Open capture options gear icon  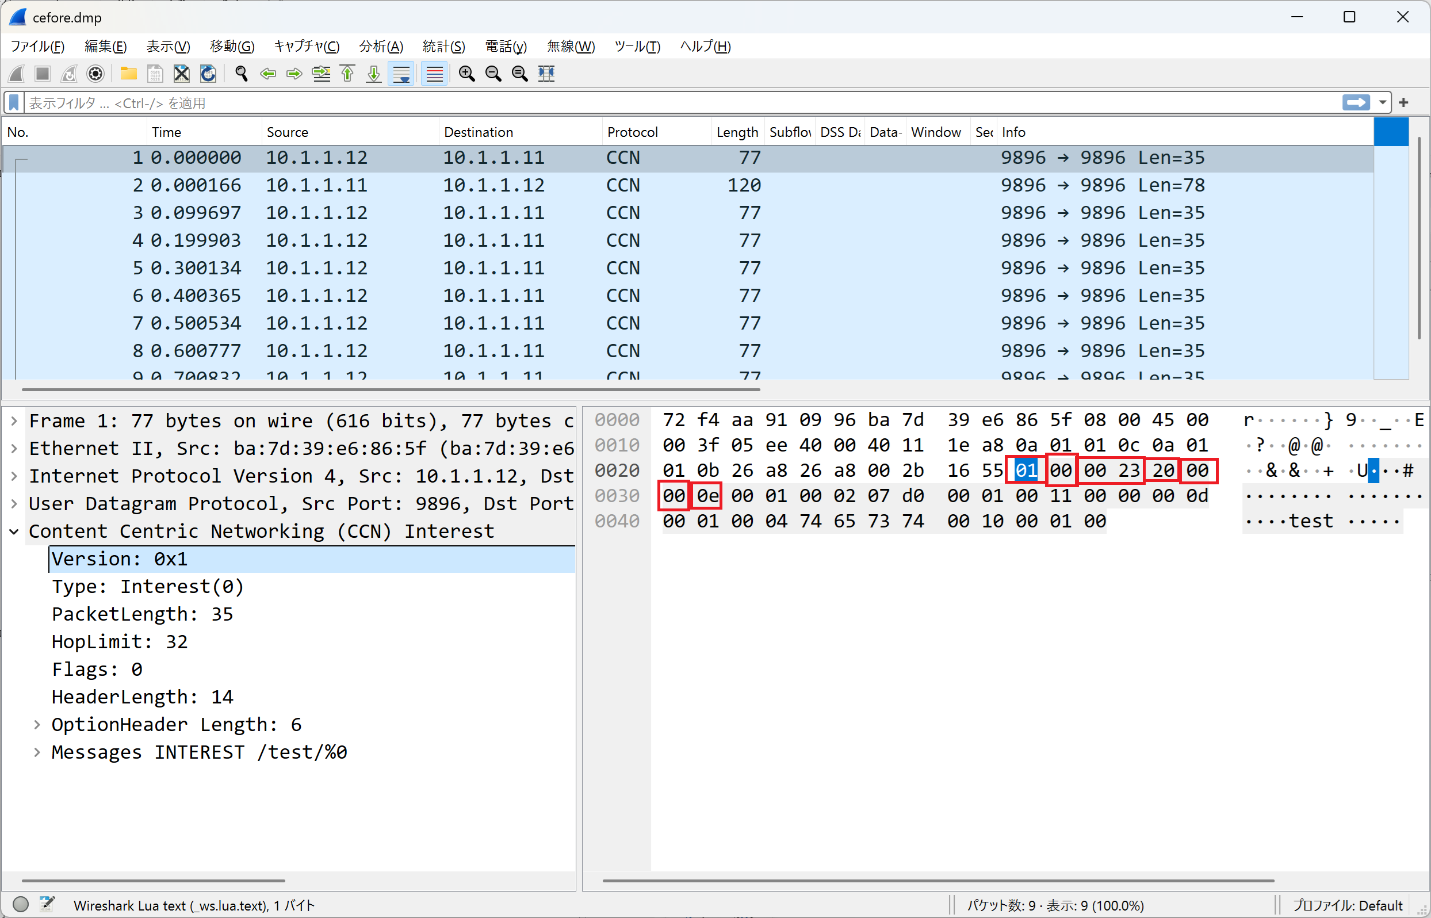click(x=95, y=73)
